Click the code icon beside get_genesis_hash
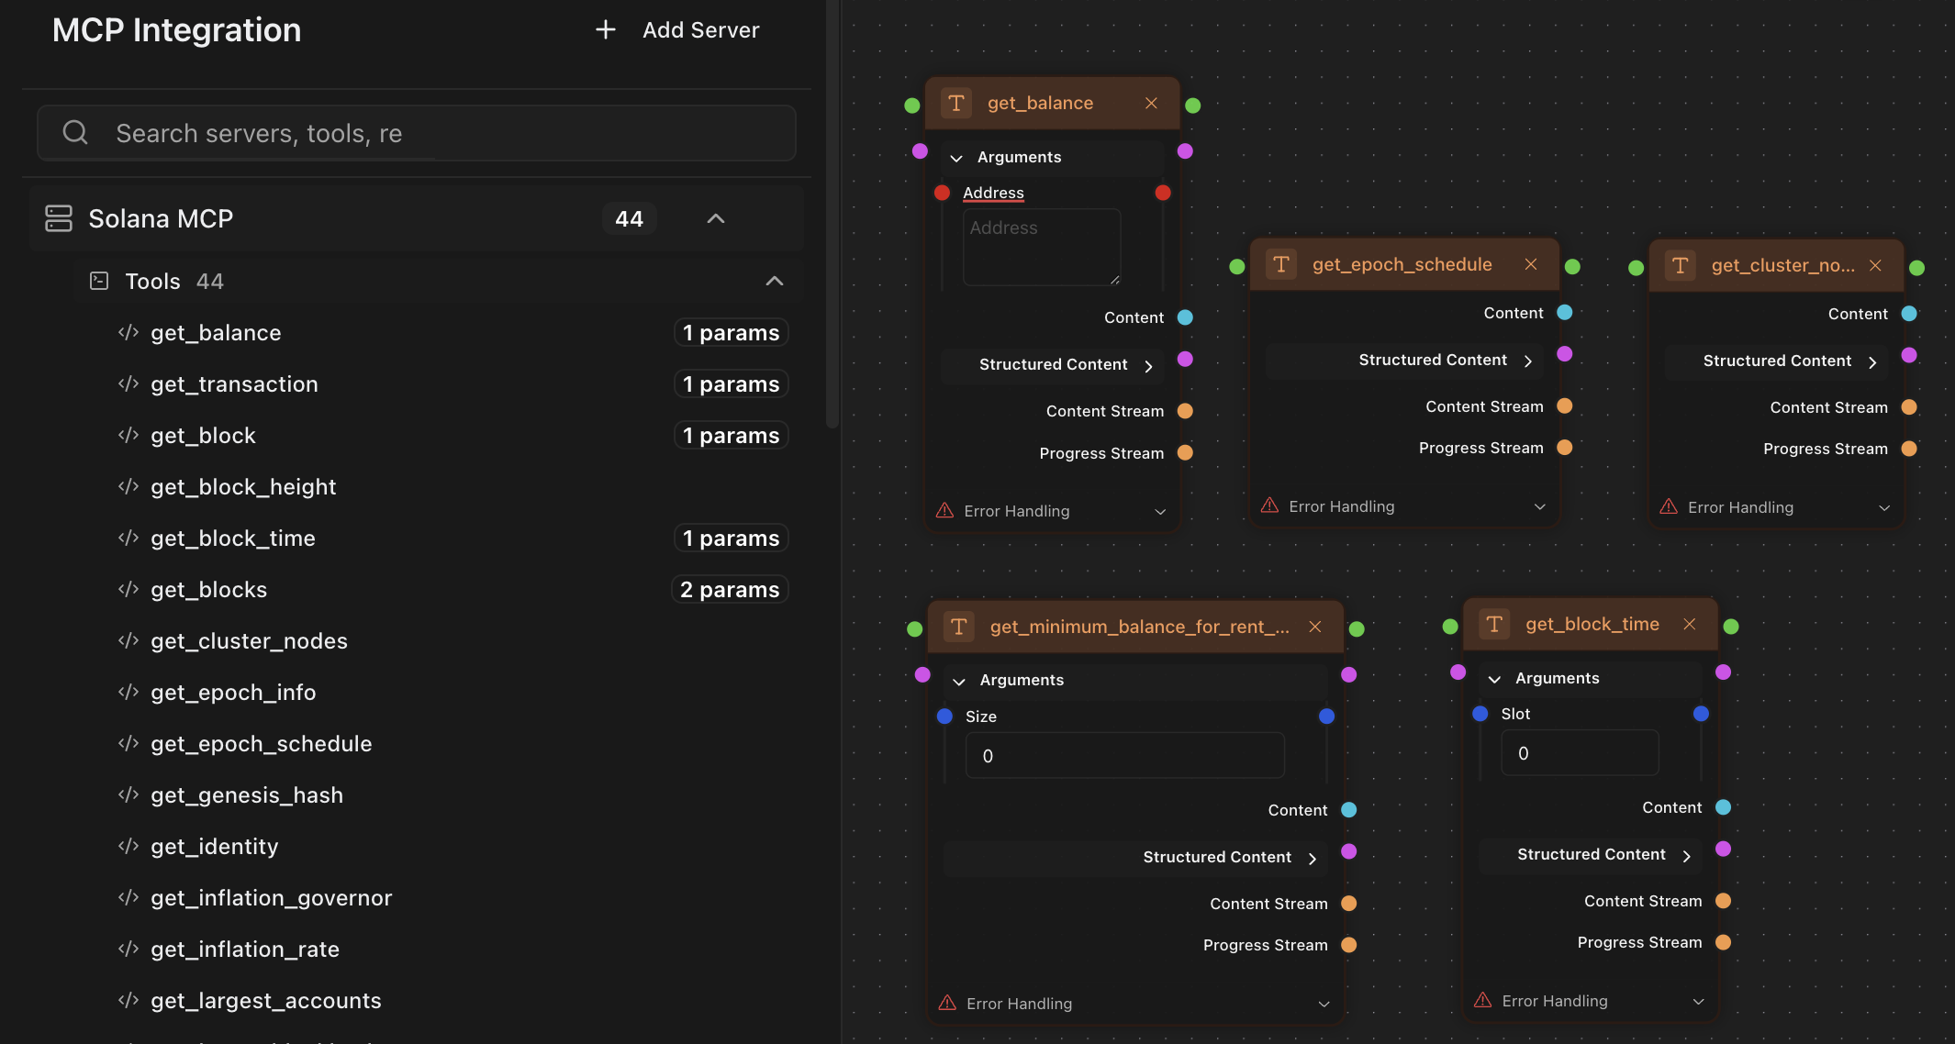Image resolution: width=1955 pixels, height=1044 pixels. pos(128,794)
